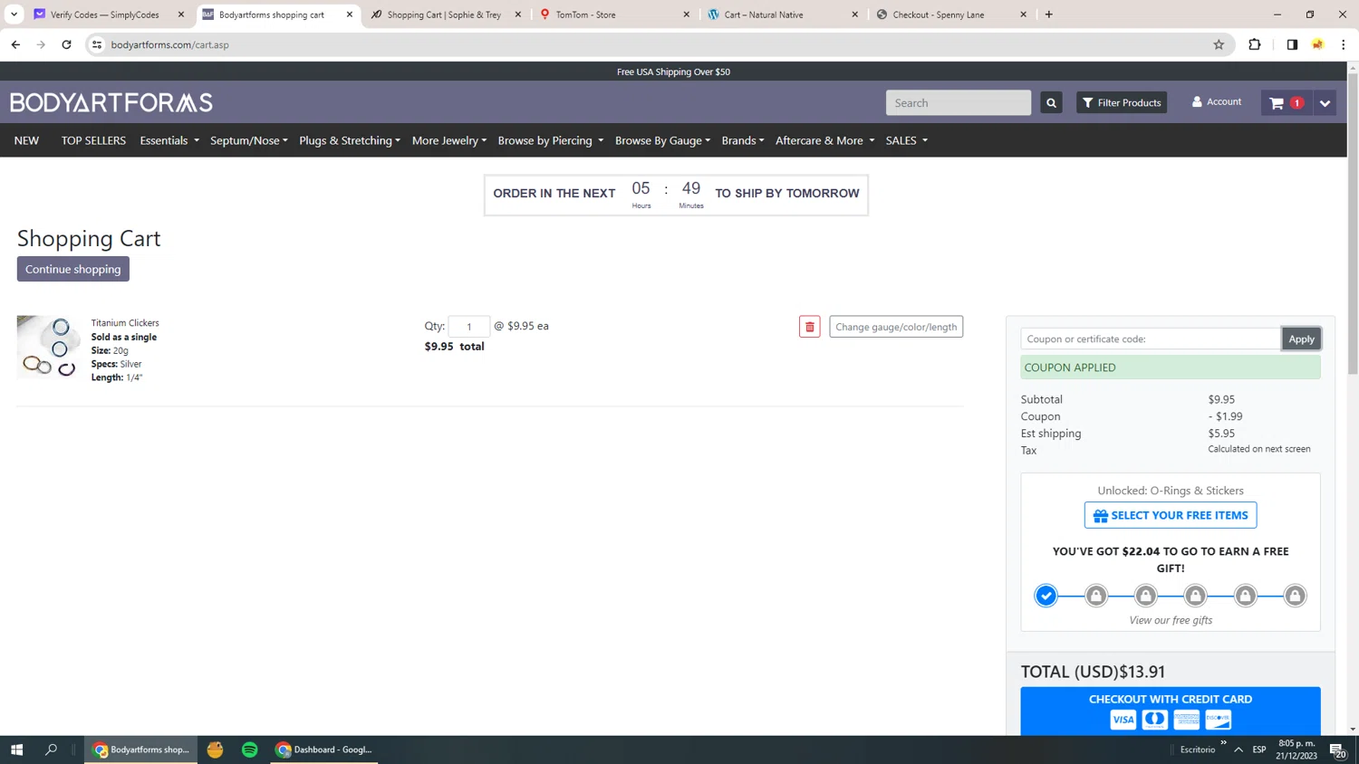Open Titanium Clickers product thumbnail
The width and height of the screenshot is (1359, 764).
[x=49, y=347]
